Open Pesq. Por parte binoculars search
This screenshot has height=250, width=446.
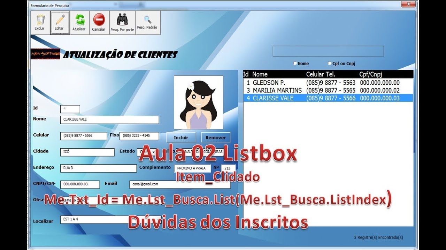click(x=122, y=23)
